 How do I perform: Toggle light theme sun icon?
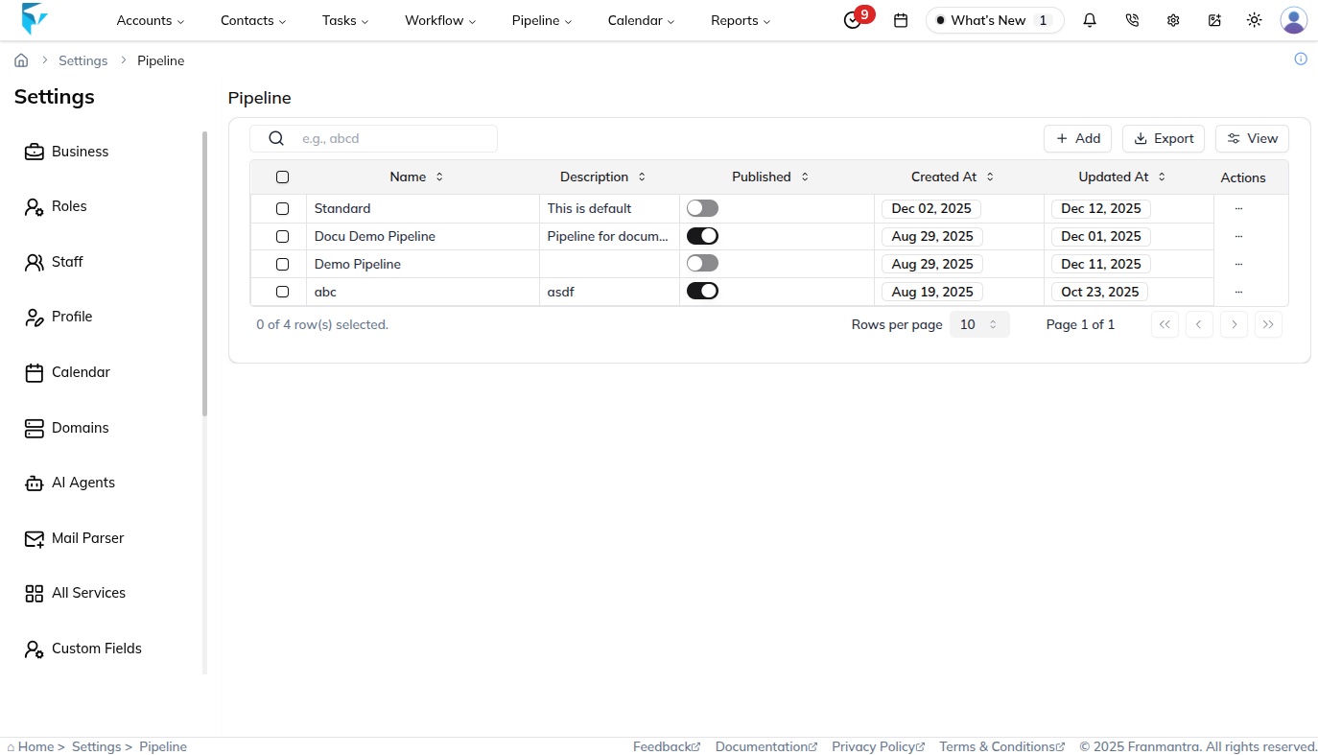[x=1254, y=20]
